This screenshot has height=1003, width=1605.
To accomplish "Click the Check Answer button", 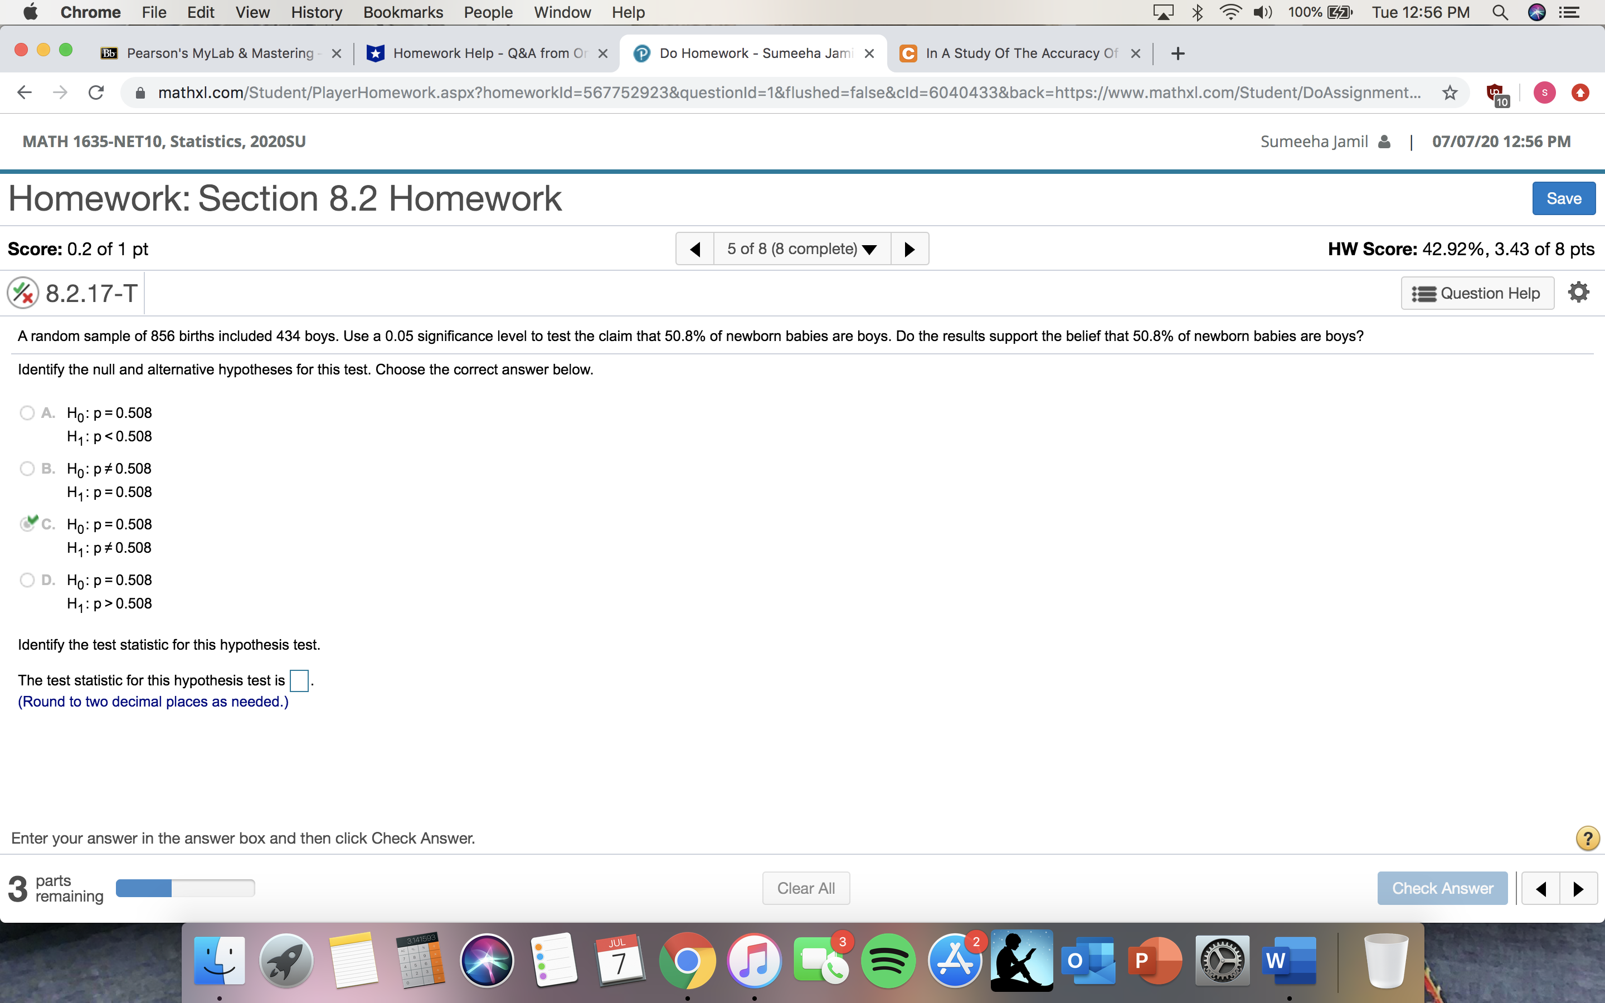I will click(x=1442, y=888).
